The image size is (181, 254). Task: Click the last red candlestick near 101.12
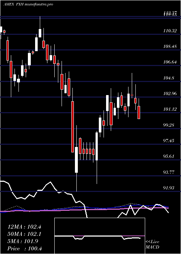(x=139, y=112)
